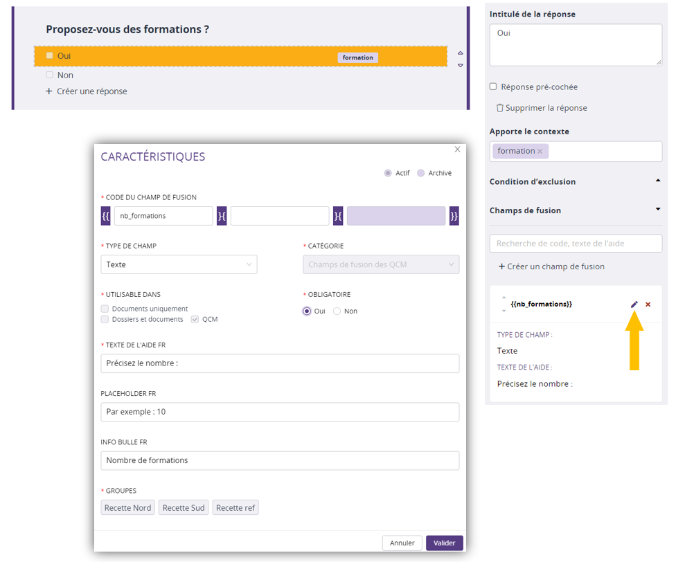Click plus icon to create a merge field
Image resolution: width=676 pixels, height=562 pixels.
pos(501,266)
